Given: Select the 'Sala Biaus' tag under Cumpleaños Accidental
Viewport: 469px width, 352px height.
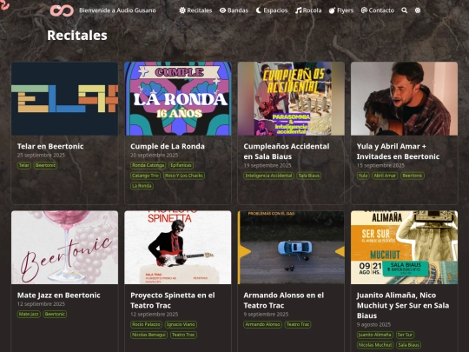Looking at the screenshot, I should (309, 176).
